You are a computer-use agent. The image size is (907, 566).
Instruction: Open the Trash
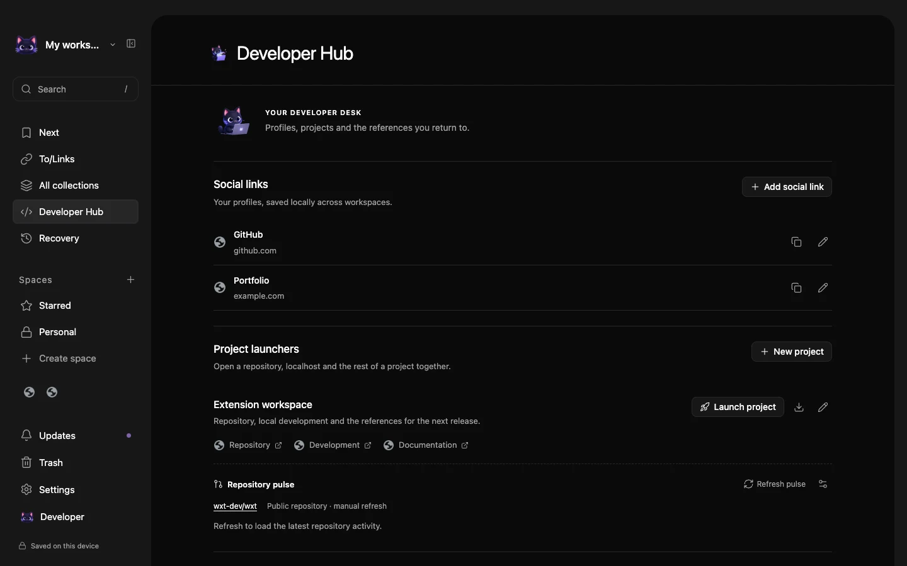click(x=76, y=463)
